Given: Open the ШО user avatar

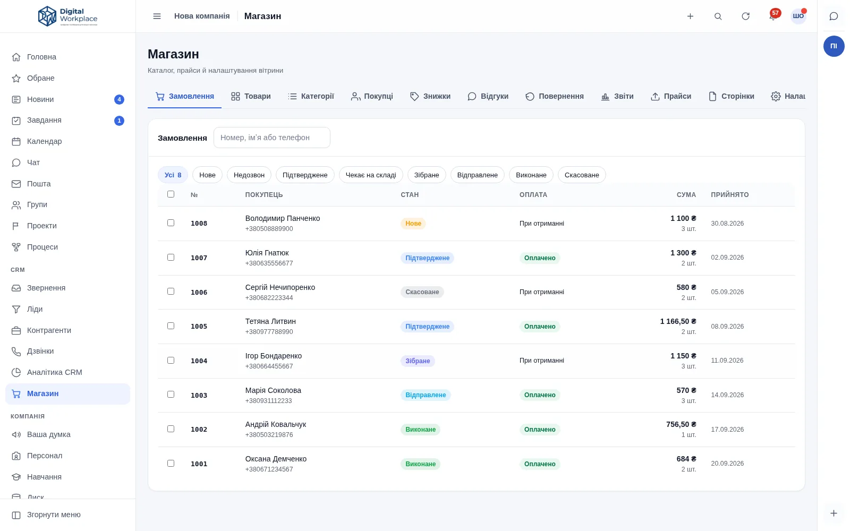Looking at the screenshot, I should pyautogui.click(x=798, y=16).
